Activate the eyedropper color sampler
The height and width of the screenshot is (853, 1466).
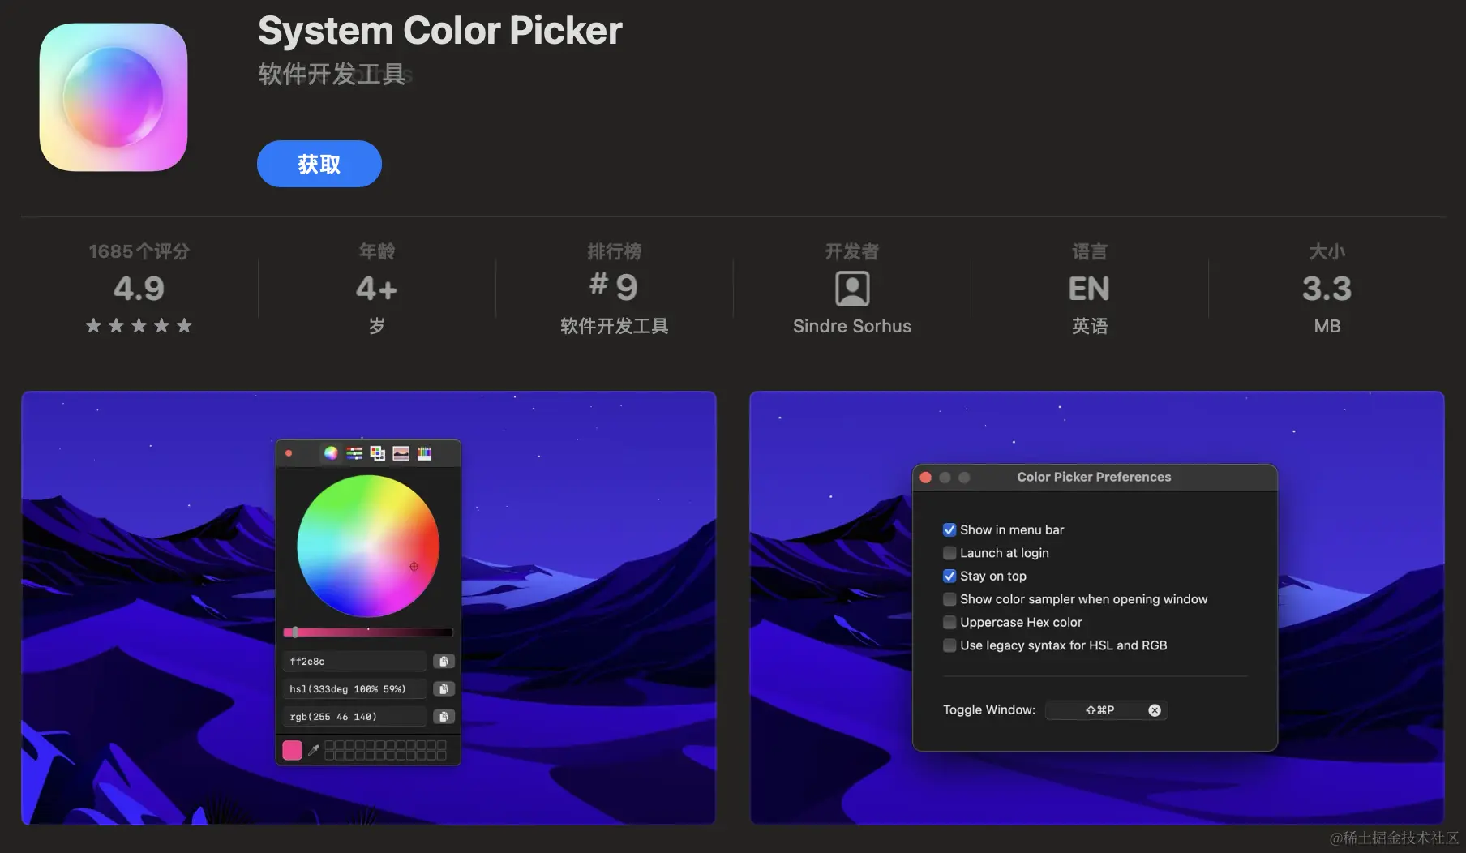pyautogui.click(x=314, y=750)
